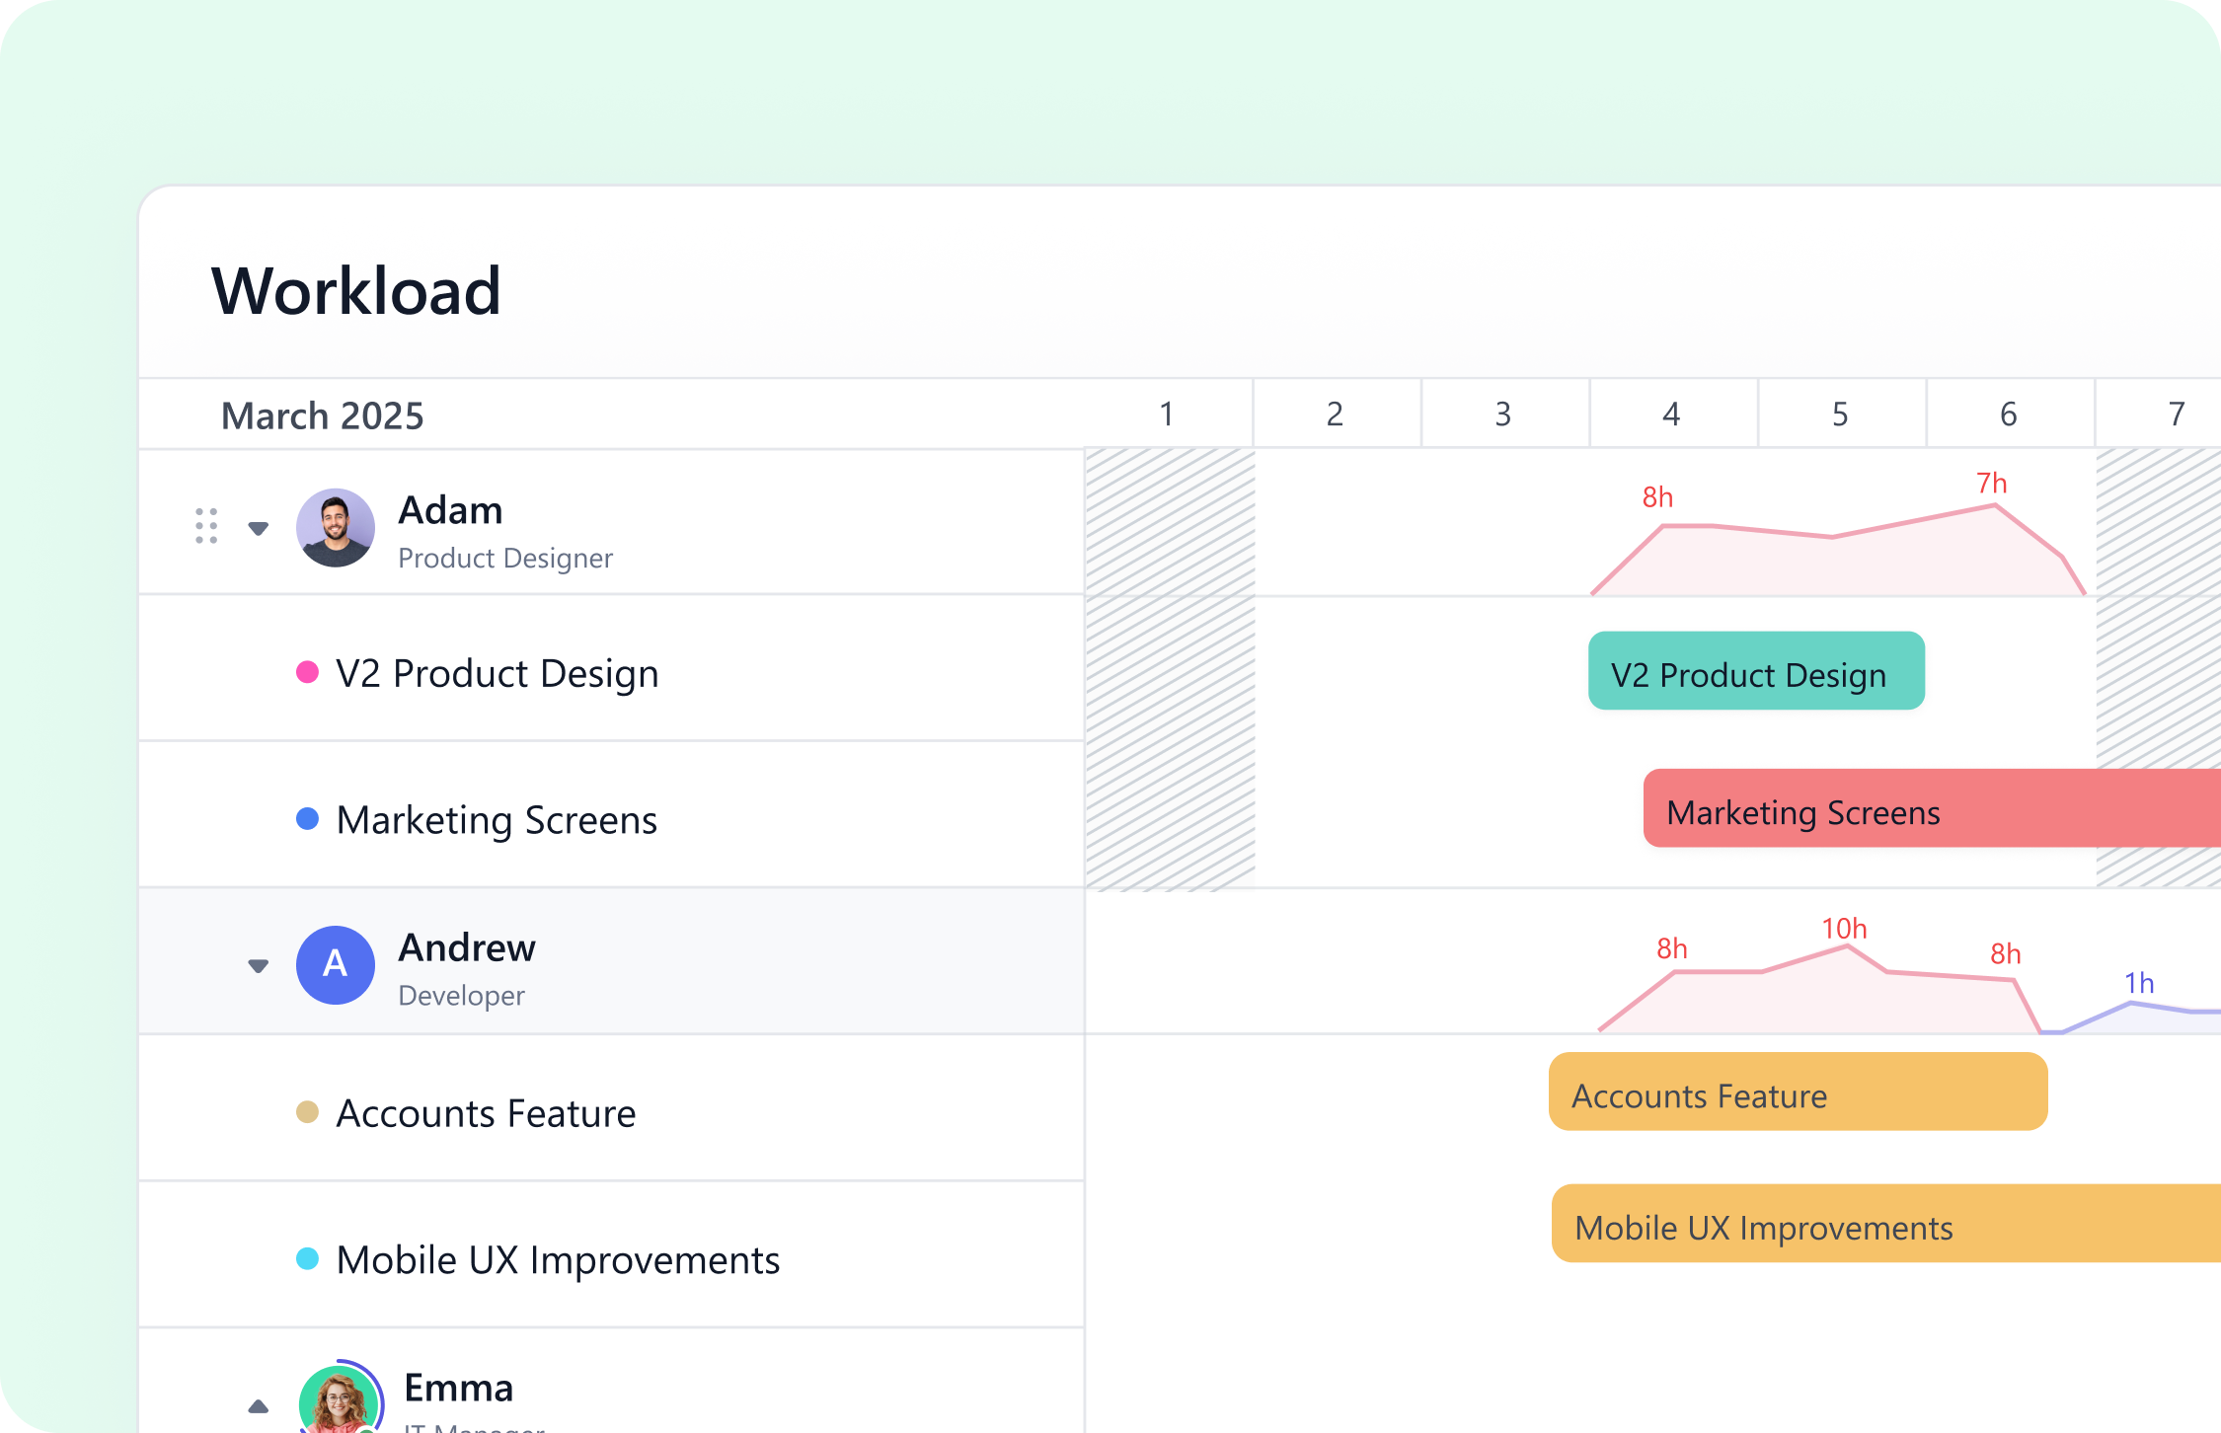Click Andrew's blue initial avatar

point(336,965)
